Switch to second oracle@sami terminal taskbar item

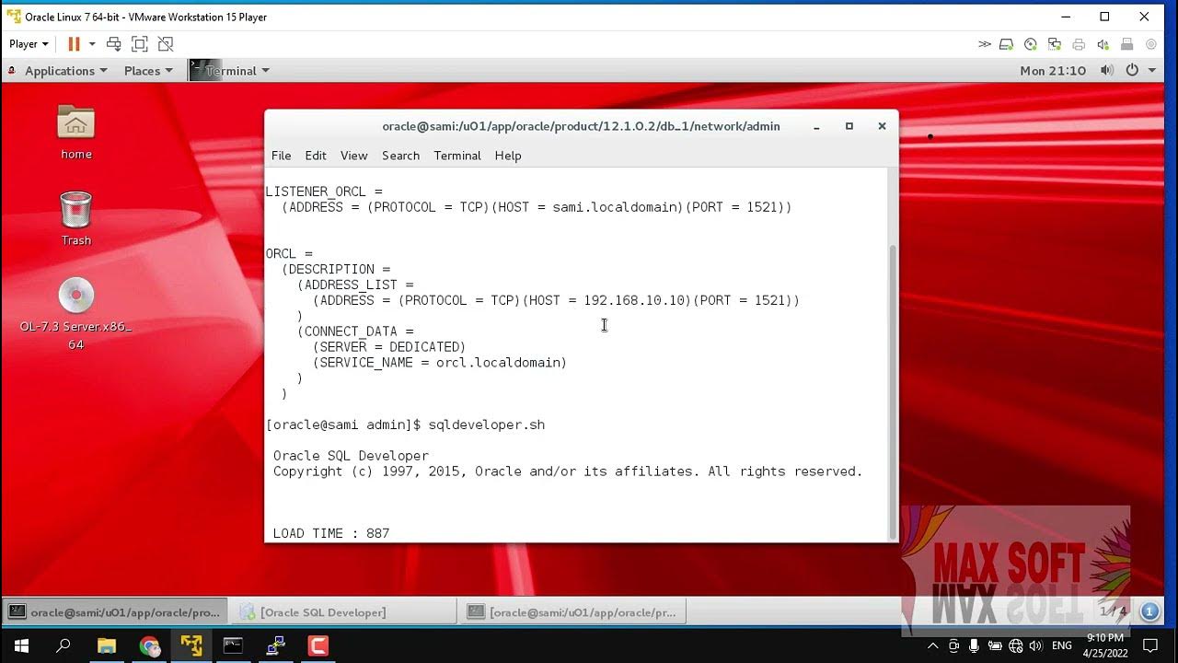point(572,611)
